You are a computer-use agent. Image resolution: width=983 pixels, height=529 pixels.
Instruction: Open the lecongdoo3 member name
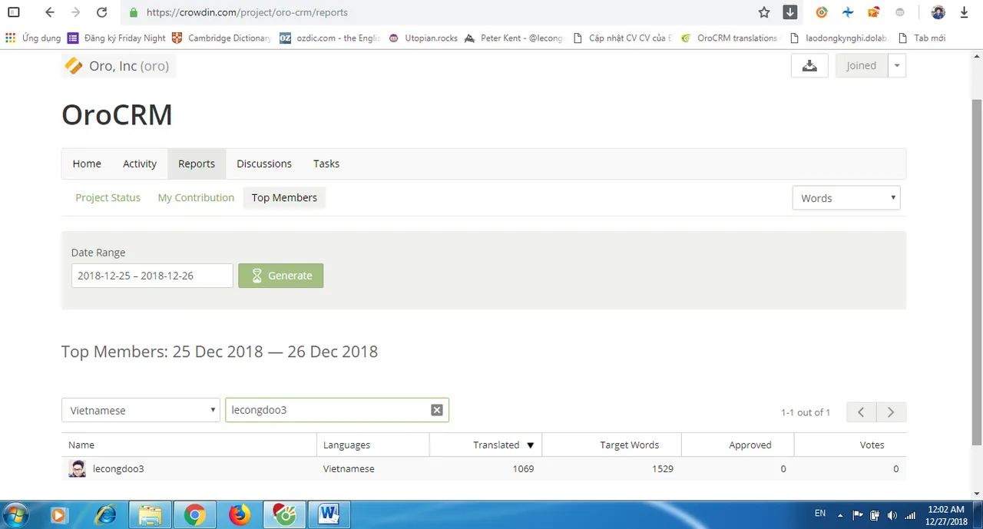(118, 468)
